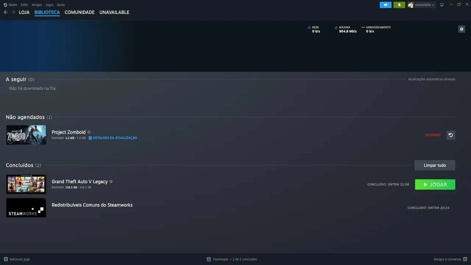
Task: Open Amigos e conversas
Action: pos(447,259)
